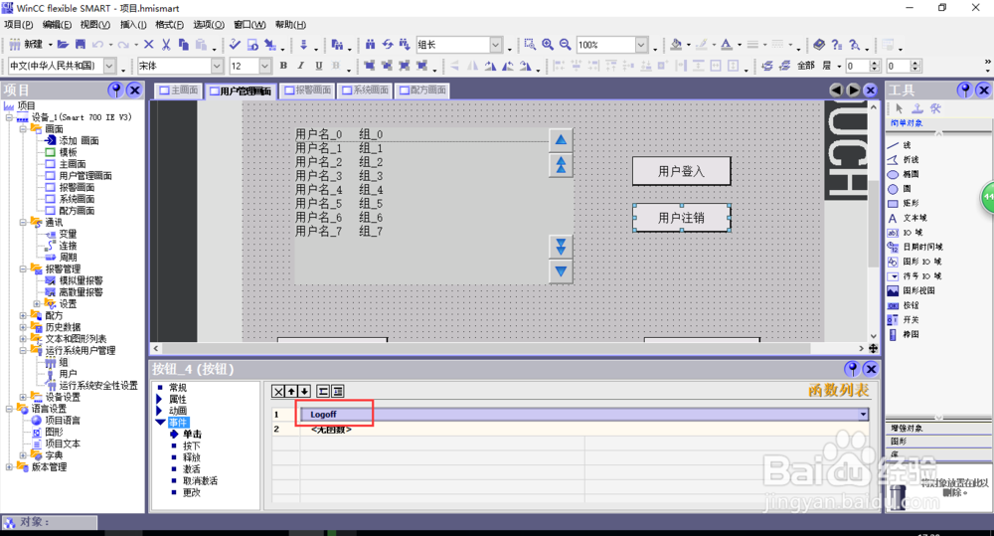
Task: Expand the 配方 tree node
Action: [23, 315]
